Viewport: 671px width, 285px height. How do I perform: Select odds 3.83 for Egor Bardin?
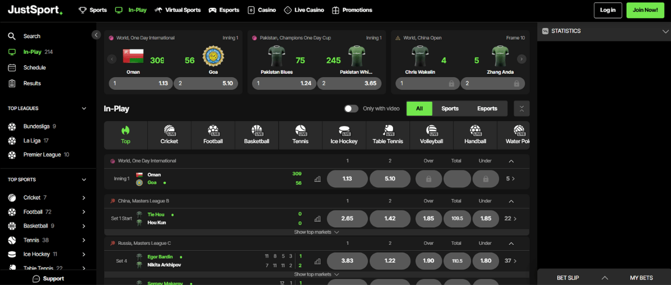(x=347, y=260)
